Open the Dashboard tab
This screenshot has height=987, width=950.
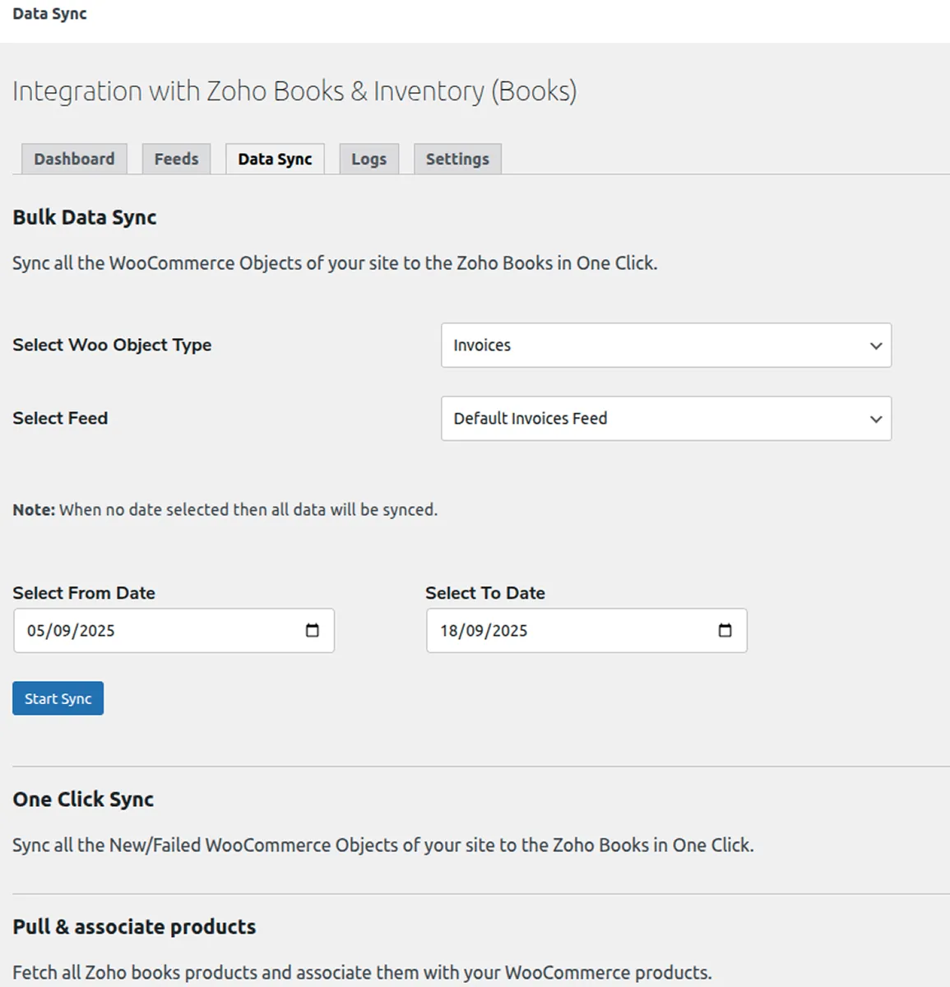click(74, 159)
